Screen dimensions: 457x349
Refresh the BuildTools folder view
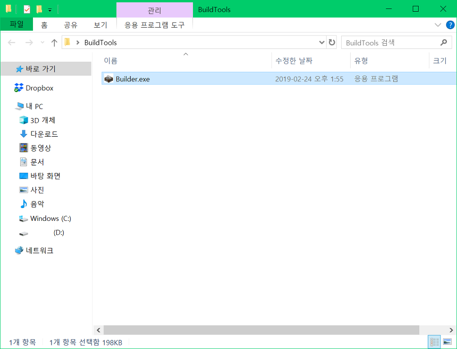[x=332, y=43]
